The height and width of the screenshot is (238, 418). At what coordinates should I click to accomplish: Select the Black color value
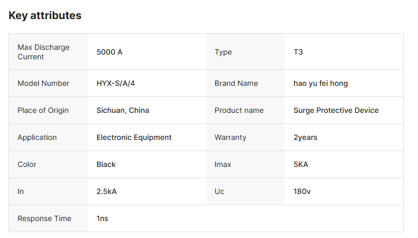[x=106, y=164]
